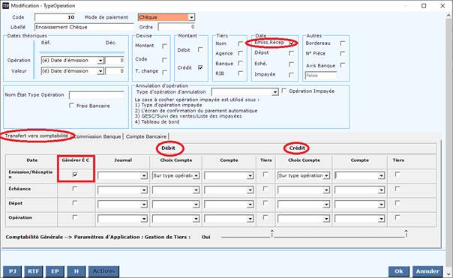
Task: Open Débit Choix Compte dropdown for Emission/Réception
Action: point(196,176)
